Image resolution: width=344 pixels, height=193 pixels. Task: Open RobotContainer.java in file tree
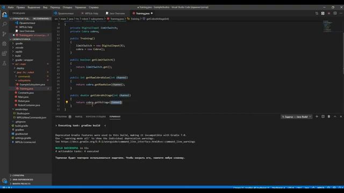point(29,105)
